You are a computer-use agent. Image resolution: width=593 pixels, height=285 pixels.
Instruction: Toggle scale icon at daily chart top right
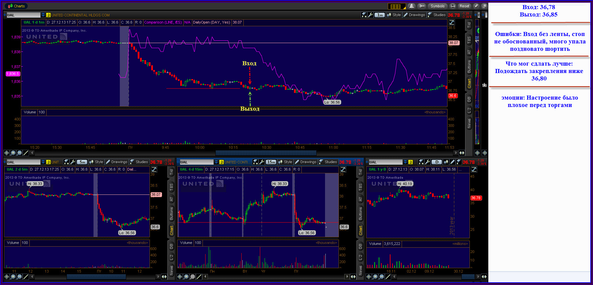(474, 170)
